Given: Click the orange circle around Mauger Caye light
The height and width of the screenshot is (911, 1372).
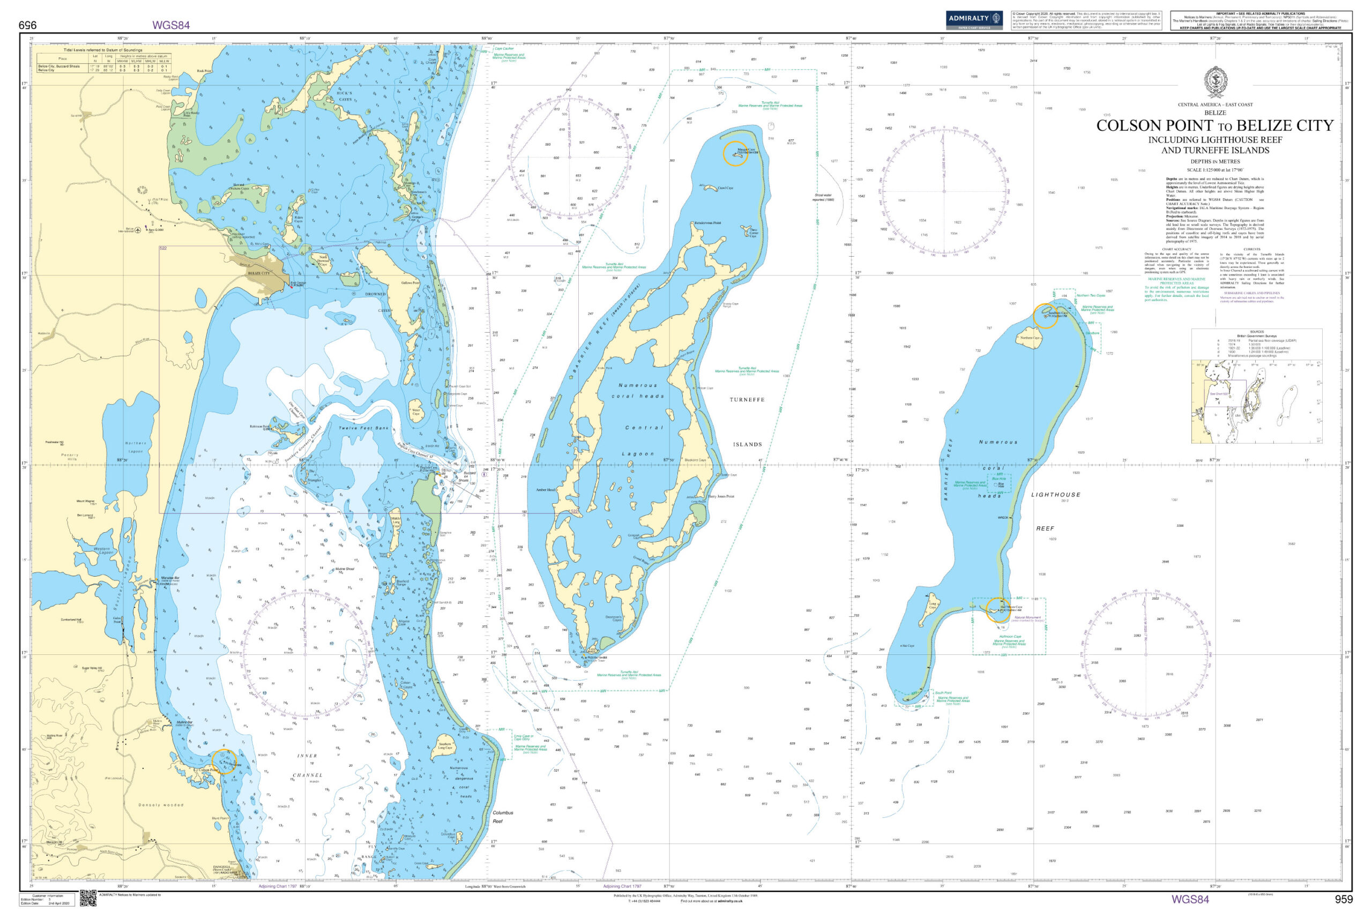Looking at the screenshot, I should coord(735,154).
